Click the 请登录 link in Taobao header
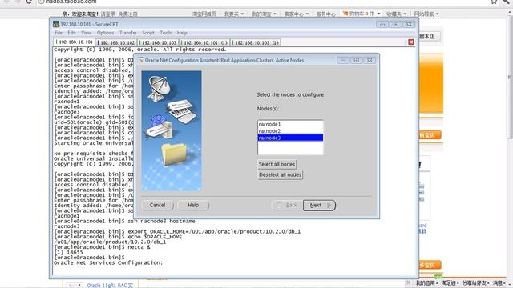513x288 pixels. pyautogui.click(x=107, y=14)
